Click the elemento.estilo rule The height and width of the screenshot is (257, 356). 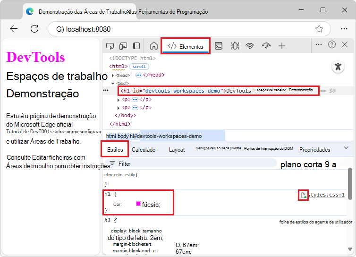pos(120,175)
